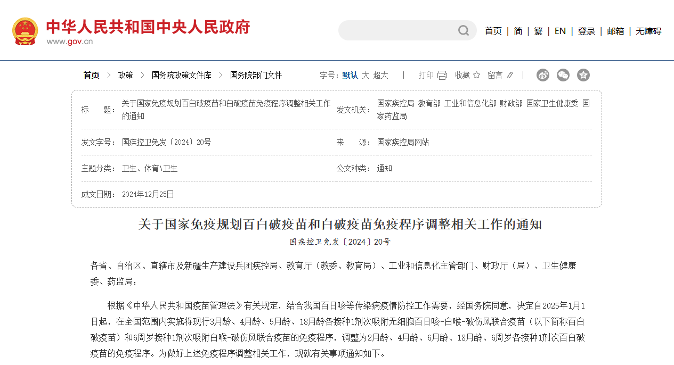The image size is (674, 365).
Task: Switch font size to 超大
Action: (380, 76)
